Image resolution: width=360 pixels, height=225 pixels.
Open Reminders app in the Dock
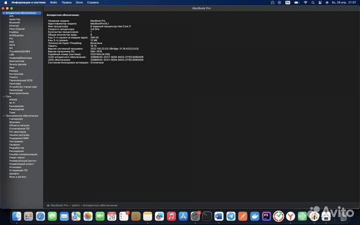124,216
